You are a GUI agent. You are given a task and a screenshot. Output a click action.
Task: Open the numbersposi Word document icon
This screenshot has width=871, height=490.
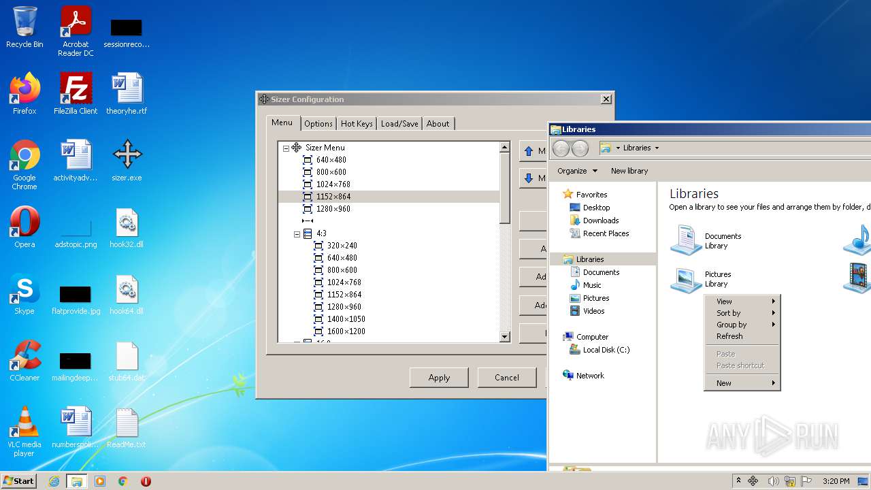[76, 427]
